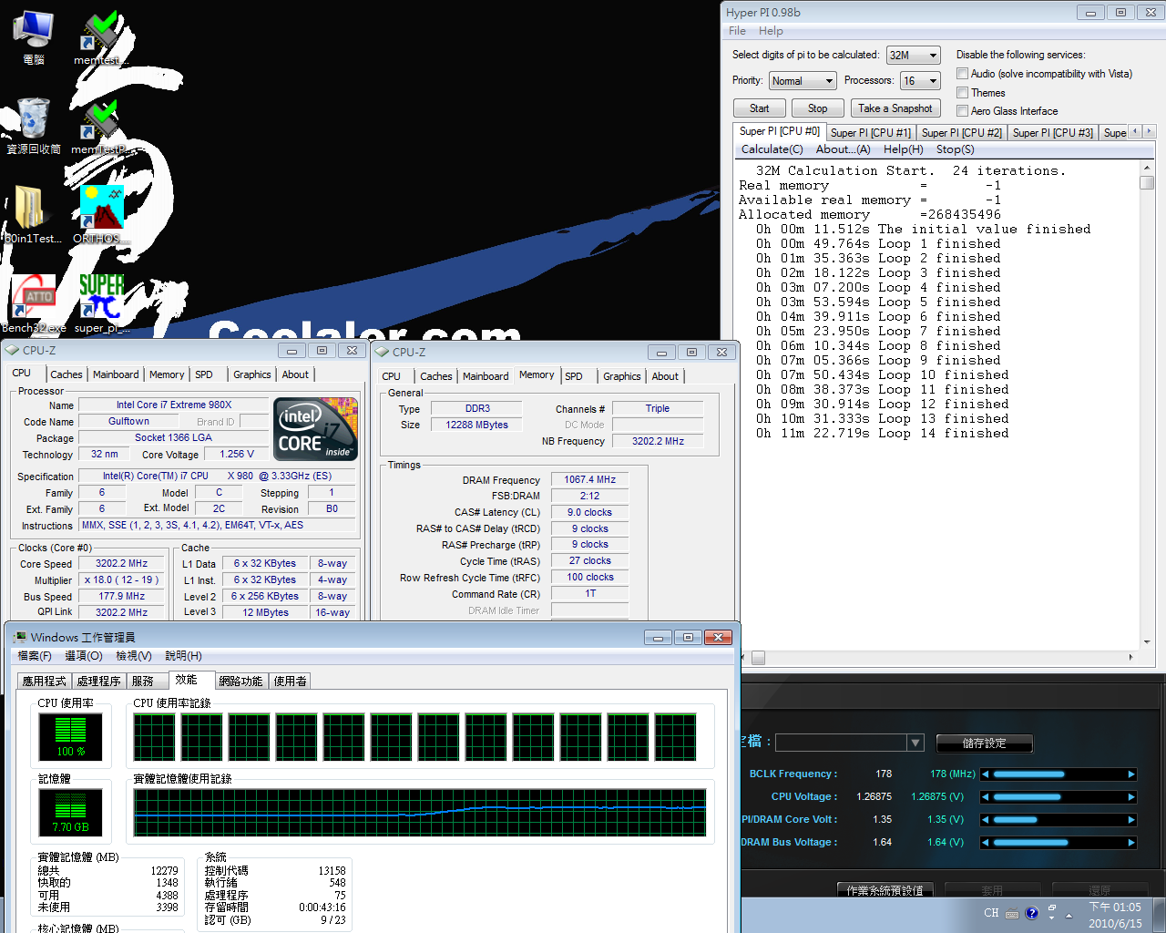The width and height of the screenshot is (1166, 933).
Task: Click the CH language indicator in tray
Action: (x=991, y=913)
